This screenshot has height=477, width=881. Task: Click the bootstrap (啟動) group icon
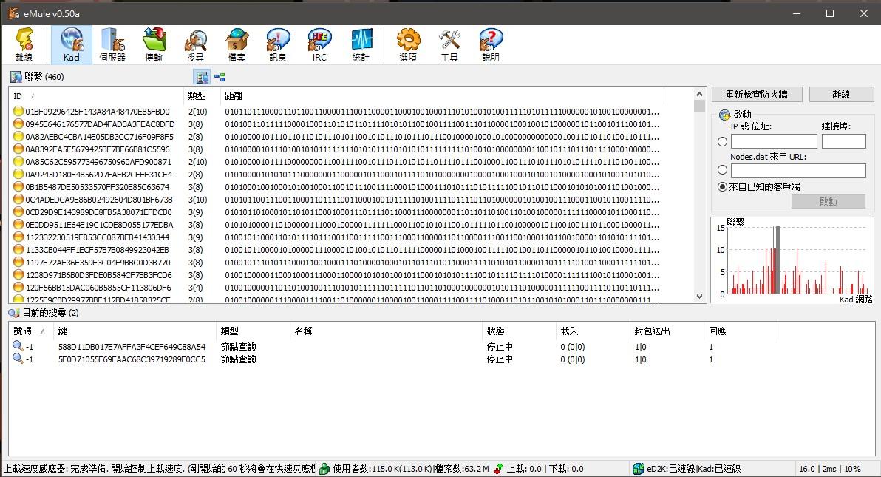[724, 115]
